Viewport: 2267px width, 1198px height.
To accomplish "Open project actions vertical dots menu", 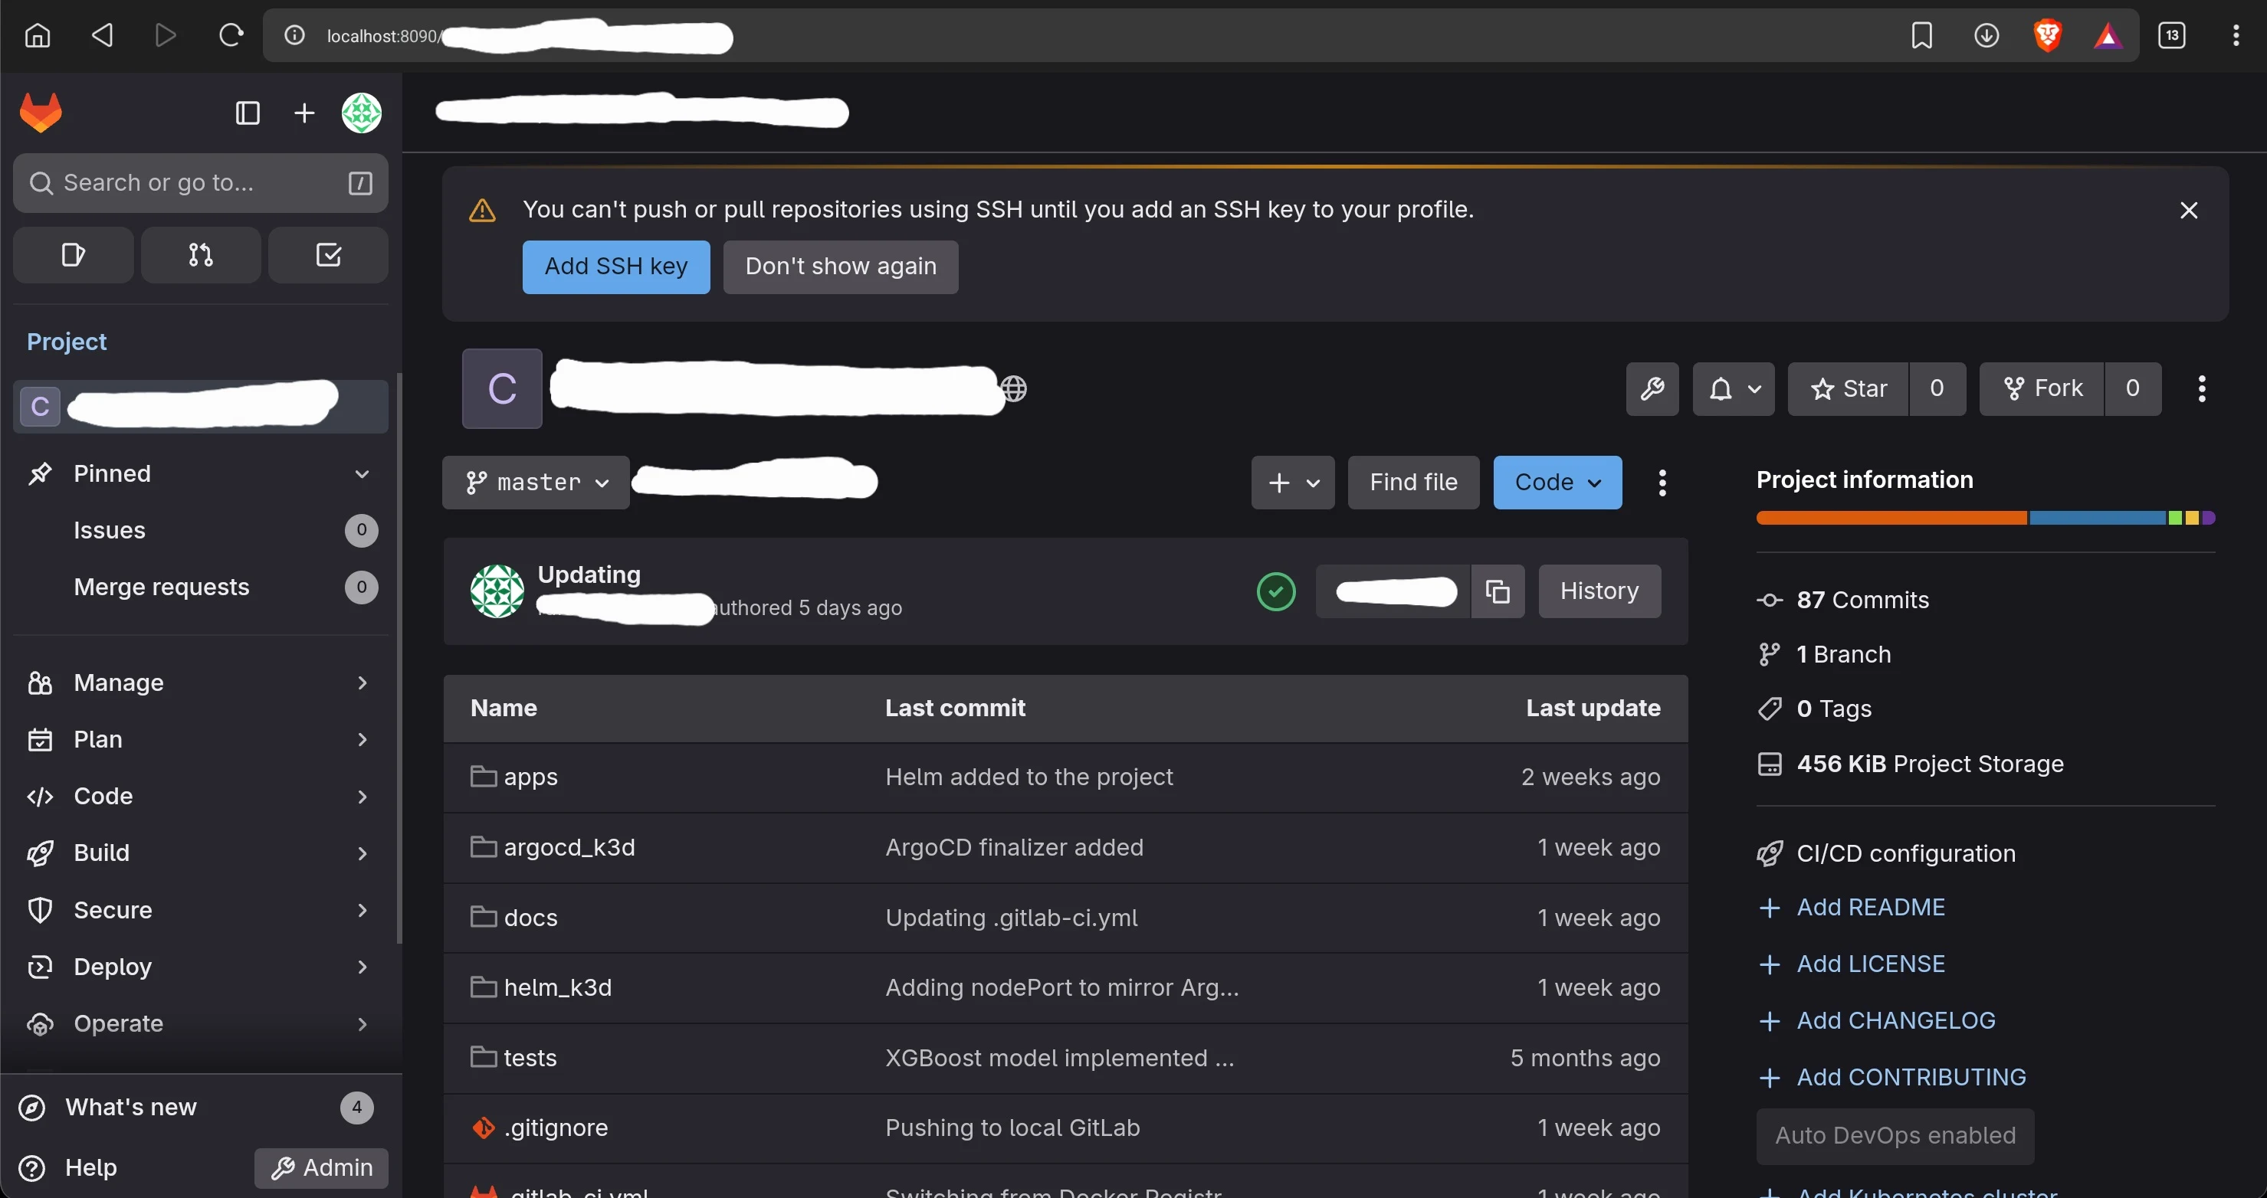I will (x=2202, y=389).
